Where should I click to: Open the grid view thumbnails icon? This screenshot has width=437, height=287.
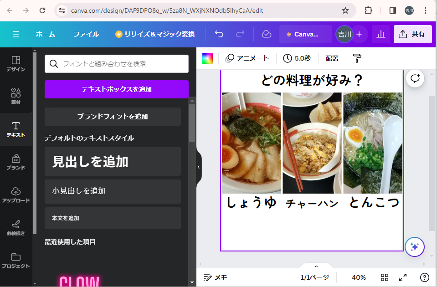[384, 277]
